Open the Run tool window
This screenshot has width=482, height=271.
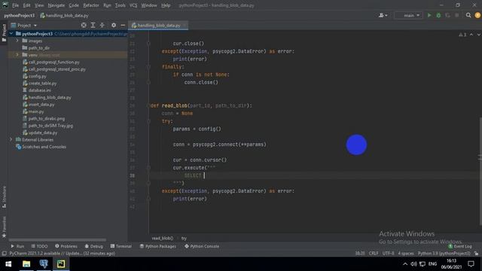click(17, 246)
